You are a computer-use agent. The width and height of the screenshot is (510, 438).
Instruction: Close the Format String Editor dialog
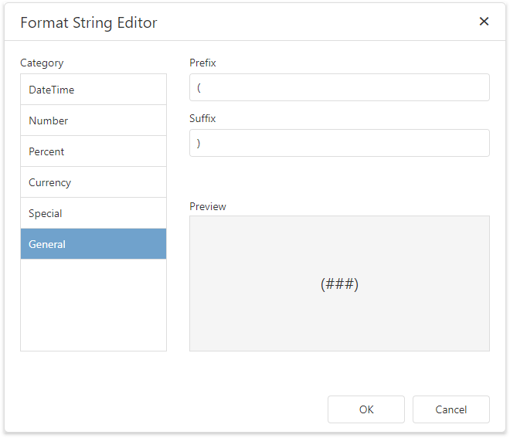[484, 22]
